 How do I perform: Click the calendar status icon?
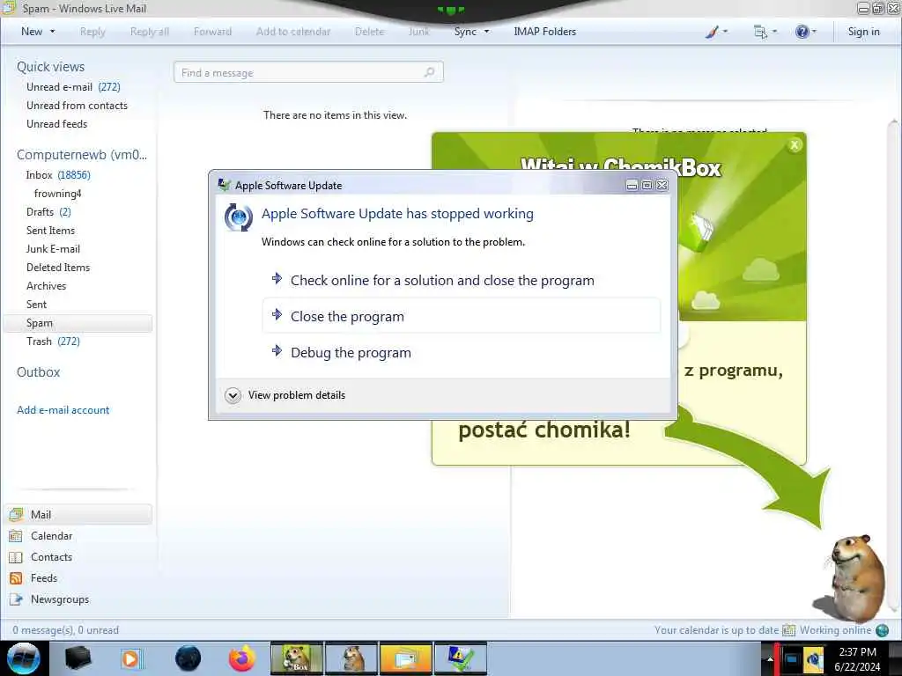click(x=788, y=630)
